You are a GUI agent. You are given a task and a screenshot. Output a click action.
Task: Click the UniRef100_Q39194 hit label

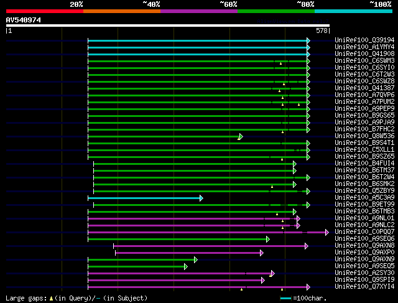click(x=364, y=40)
